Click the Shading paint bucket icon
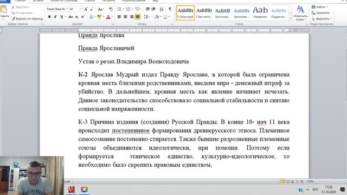347x195 pixels. (x=157, y=17)
